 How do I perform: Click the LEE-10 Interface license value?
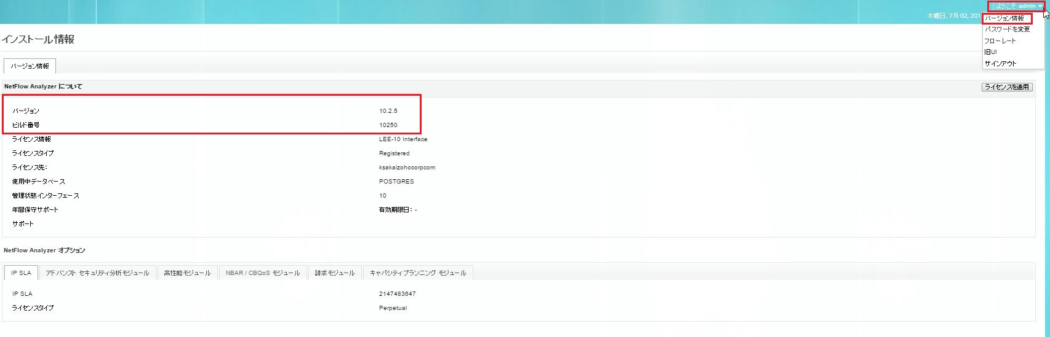[x=403, y=139]
